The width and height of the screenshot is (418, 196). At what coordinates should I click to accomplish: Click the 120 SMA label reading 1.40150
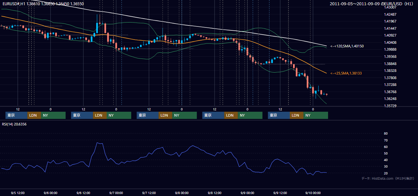(347, 46)
